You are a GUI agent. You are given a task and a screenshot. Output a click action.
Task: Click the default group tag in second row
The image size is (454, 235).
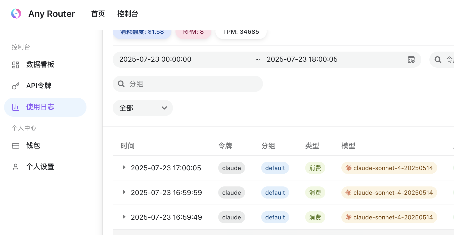(x=275, y=192)
